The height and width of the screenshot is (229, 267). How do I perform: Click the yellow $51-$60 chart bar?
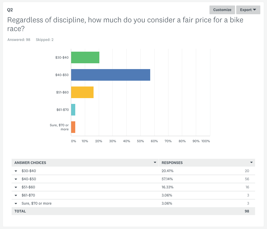(x=82, y=92)
